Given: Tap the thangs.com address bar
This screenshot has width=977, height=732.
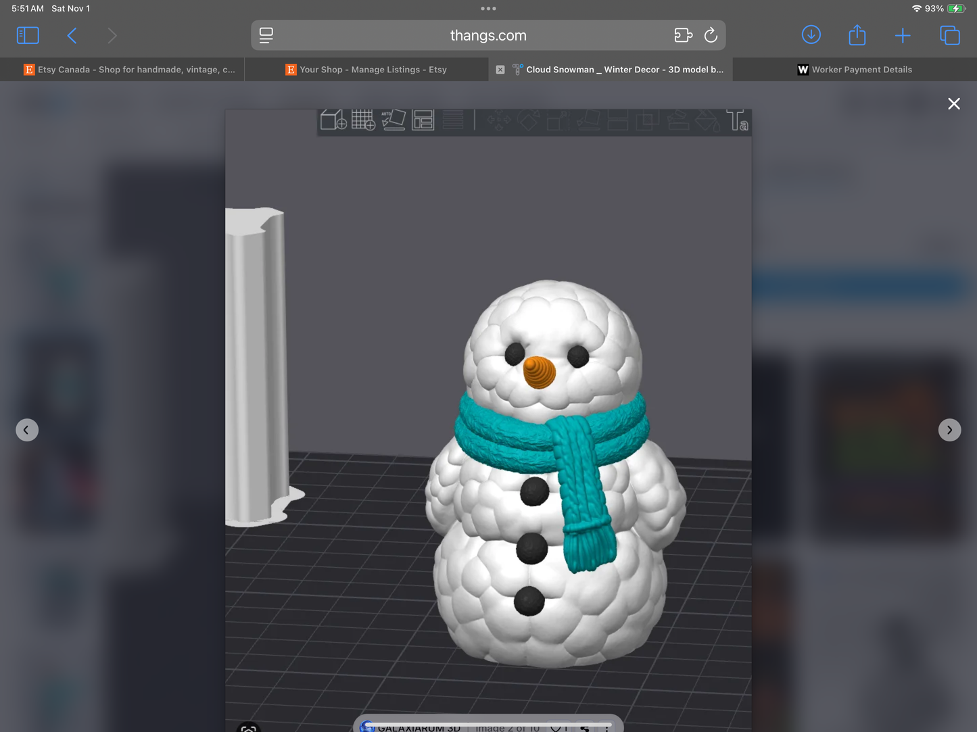Looking at the screenshot, I should 488,34.
